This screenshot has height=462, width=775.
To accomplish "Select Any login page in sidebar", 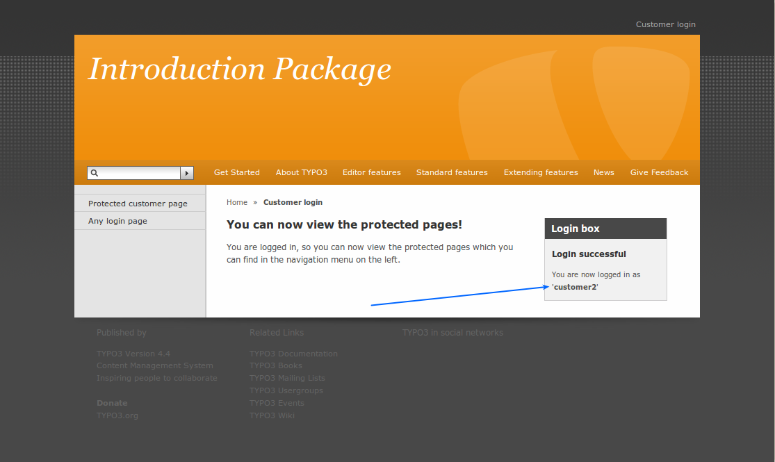I will coord(117,221).
